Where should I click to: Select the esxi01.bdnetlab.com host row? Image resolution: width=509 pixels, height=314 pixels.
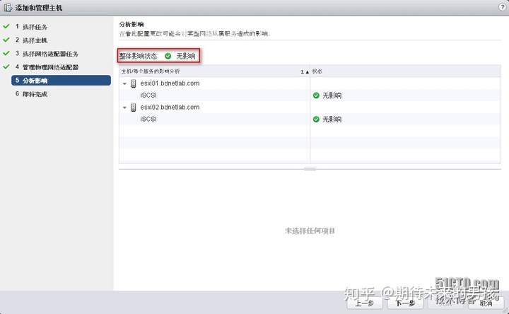click(310, 83)
